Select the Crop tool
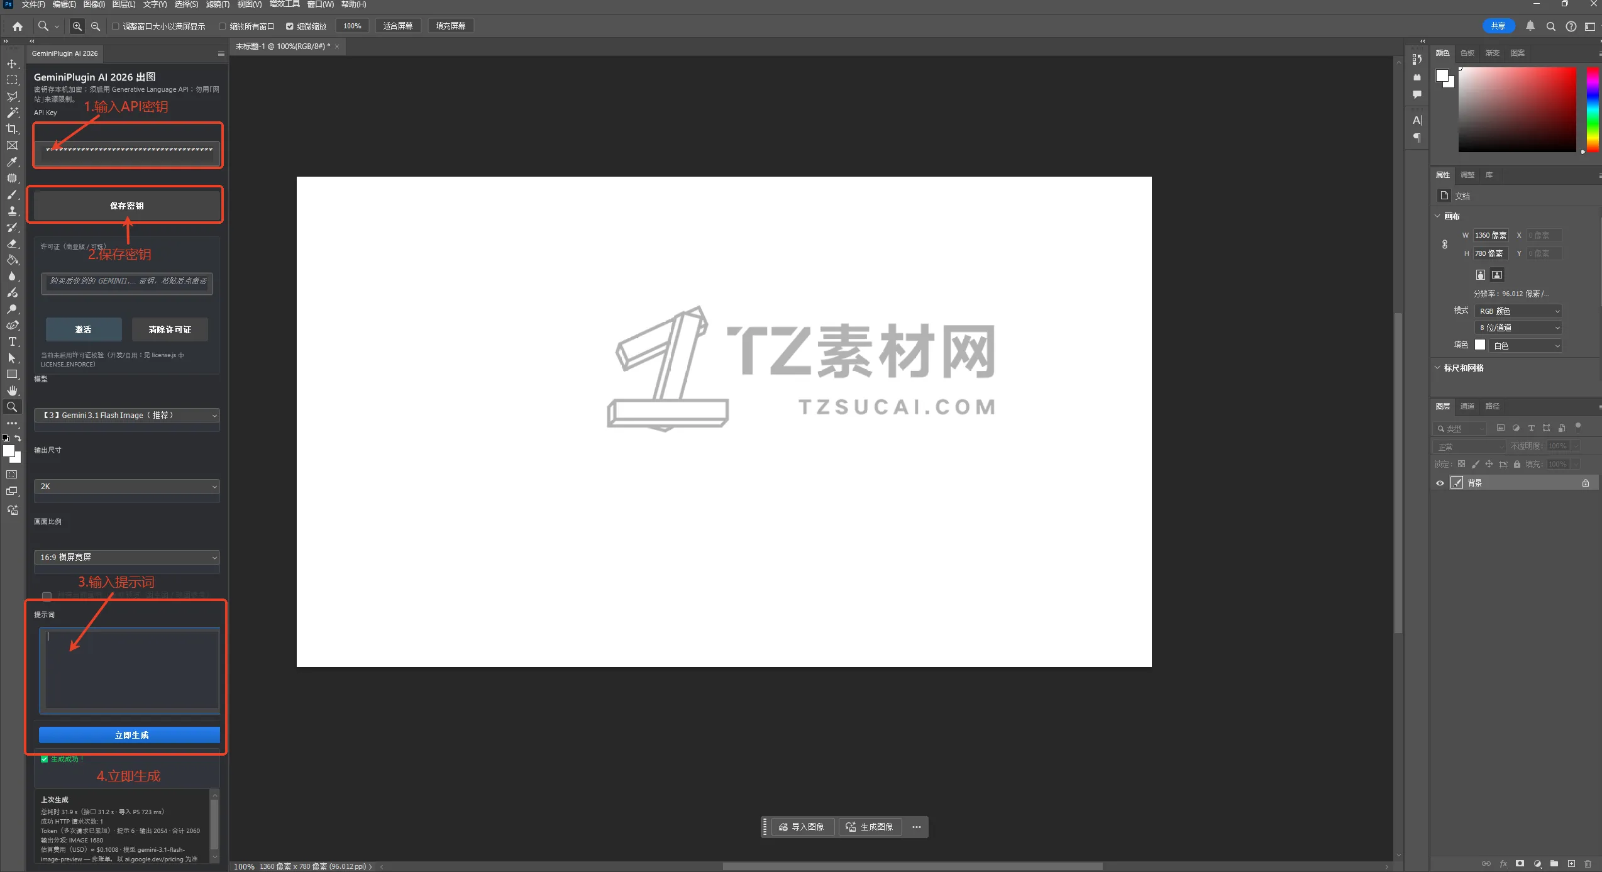The width and height of the screenshot is (1602, 872). tap(12, 129)
